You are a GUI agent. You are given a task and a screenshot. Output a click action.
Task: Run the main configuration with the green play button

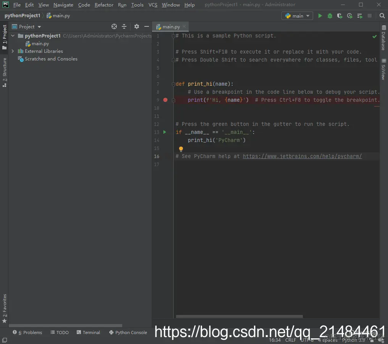(320, 16)
